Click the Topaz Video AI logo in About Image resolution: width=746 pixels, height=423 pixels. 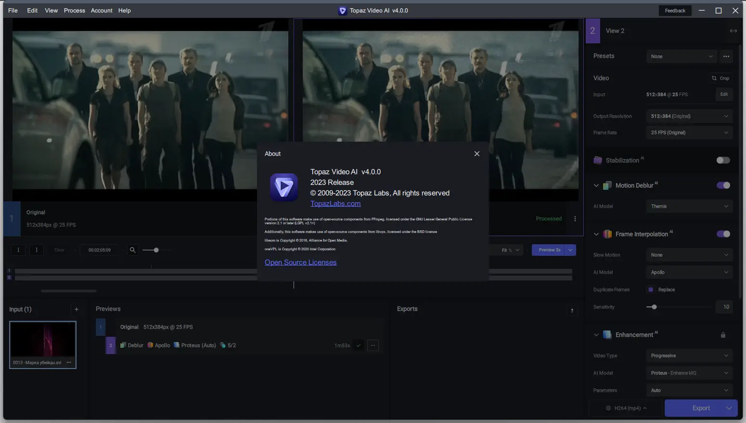pos(284,187)
